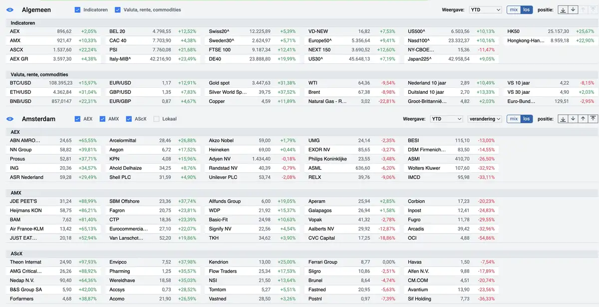
Task: Open the verandering sorting dropdown
Action: [x=485, y=119]
